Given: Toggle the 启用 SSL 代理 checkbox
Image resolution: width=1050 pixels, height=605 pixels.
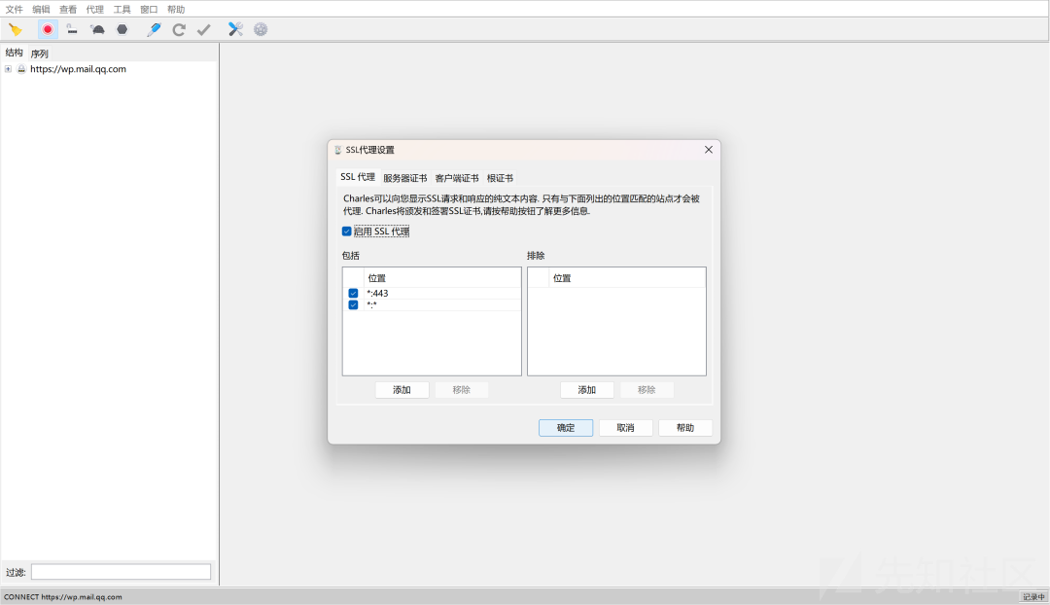Looking at the screenshot, I should (x=346, y=231).
